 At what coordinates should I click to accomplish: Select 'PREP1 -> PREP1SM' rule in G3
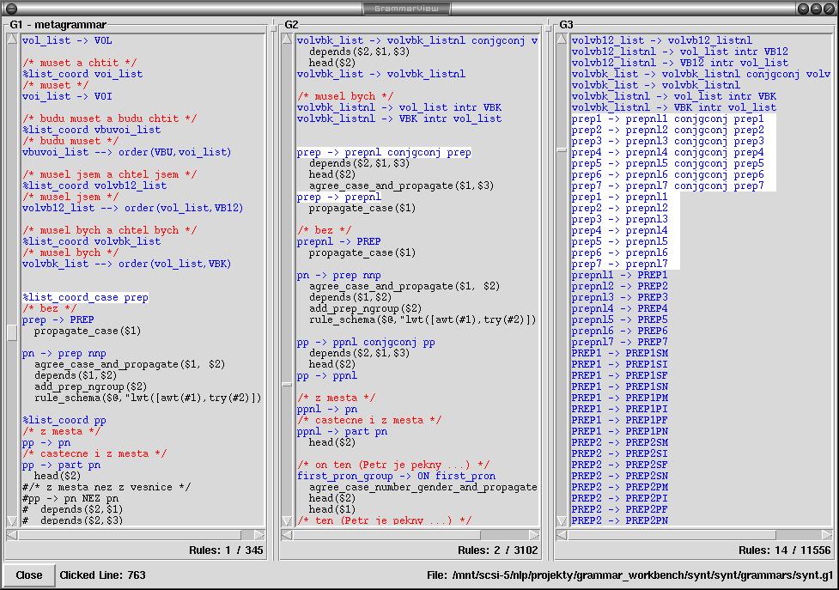tap(620, 353)
